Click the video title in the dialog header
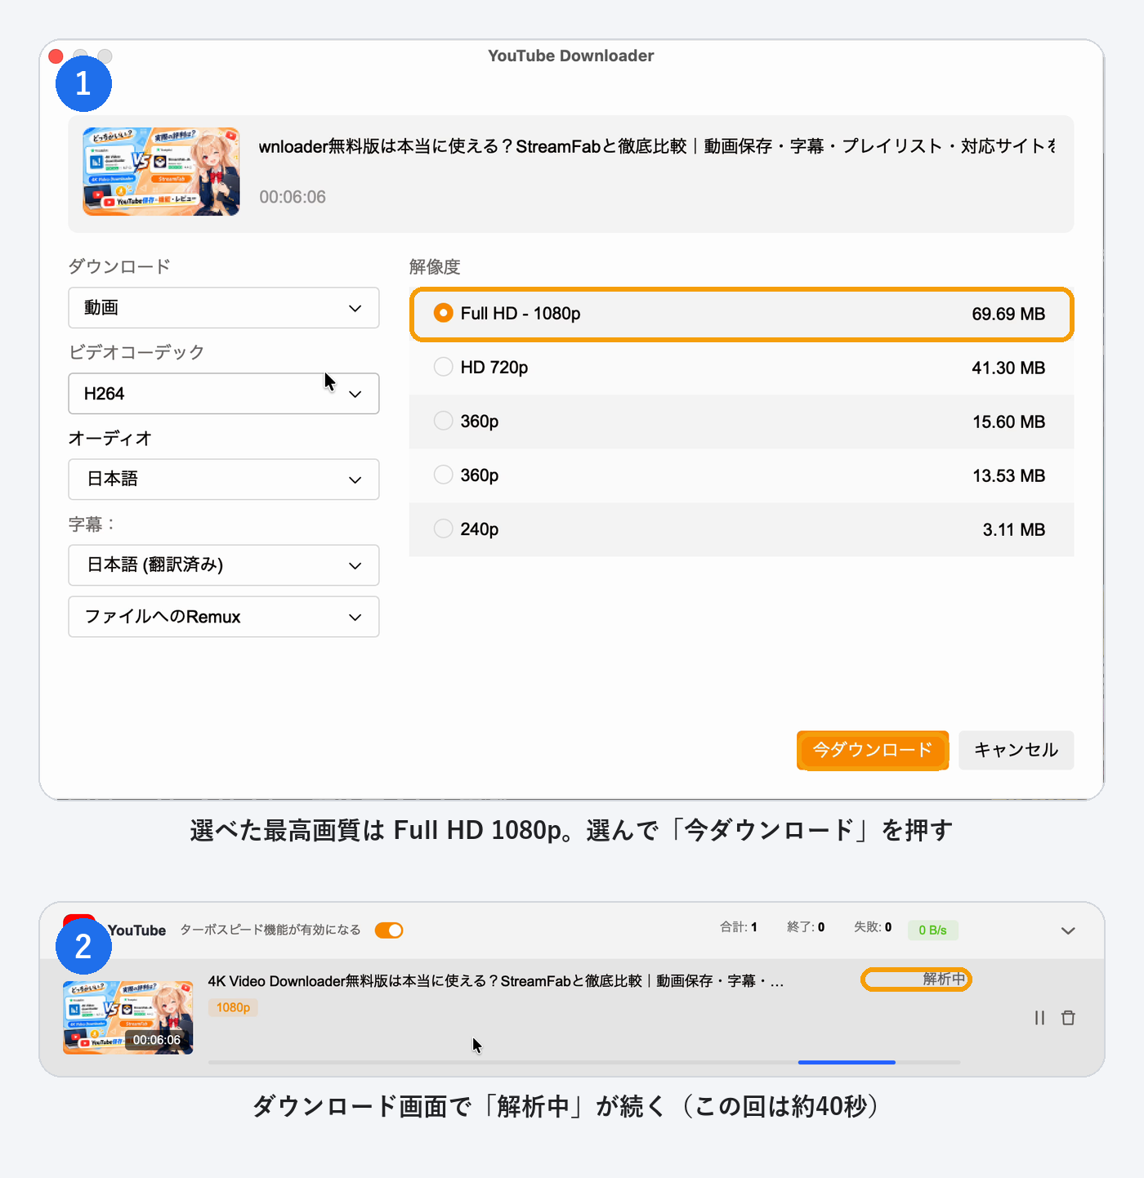This screenshot has height=1178, width=1144. 657,146
